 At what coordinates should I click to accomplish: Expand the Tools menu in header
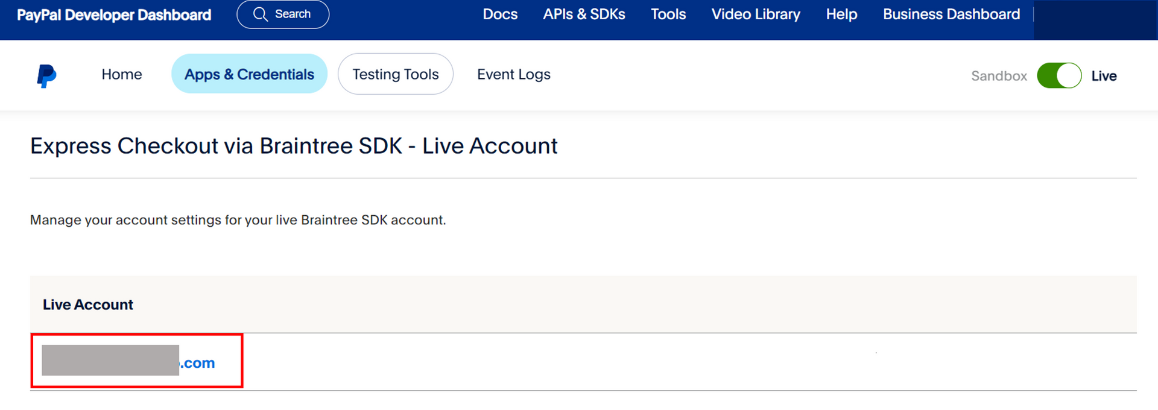point(668,14)
